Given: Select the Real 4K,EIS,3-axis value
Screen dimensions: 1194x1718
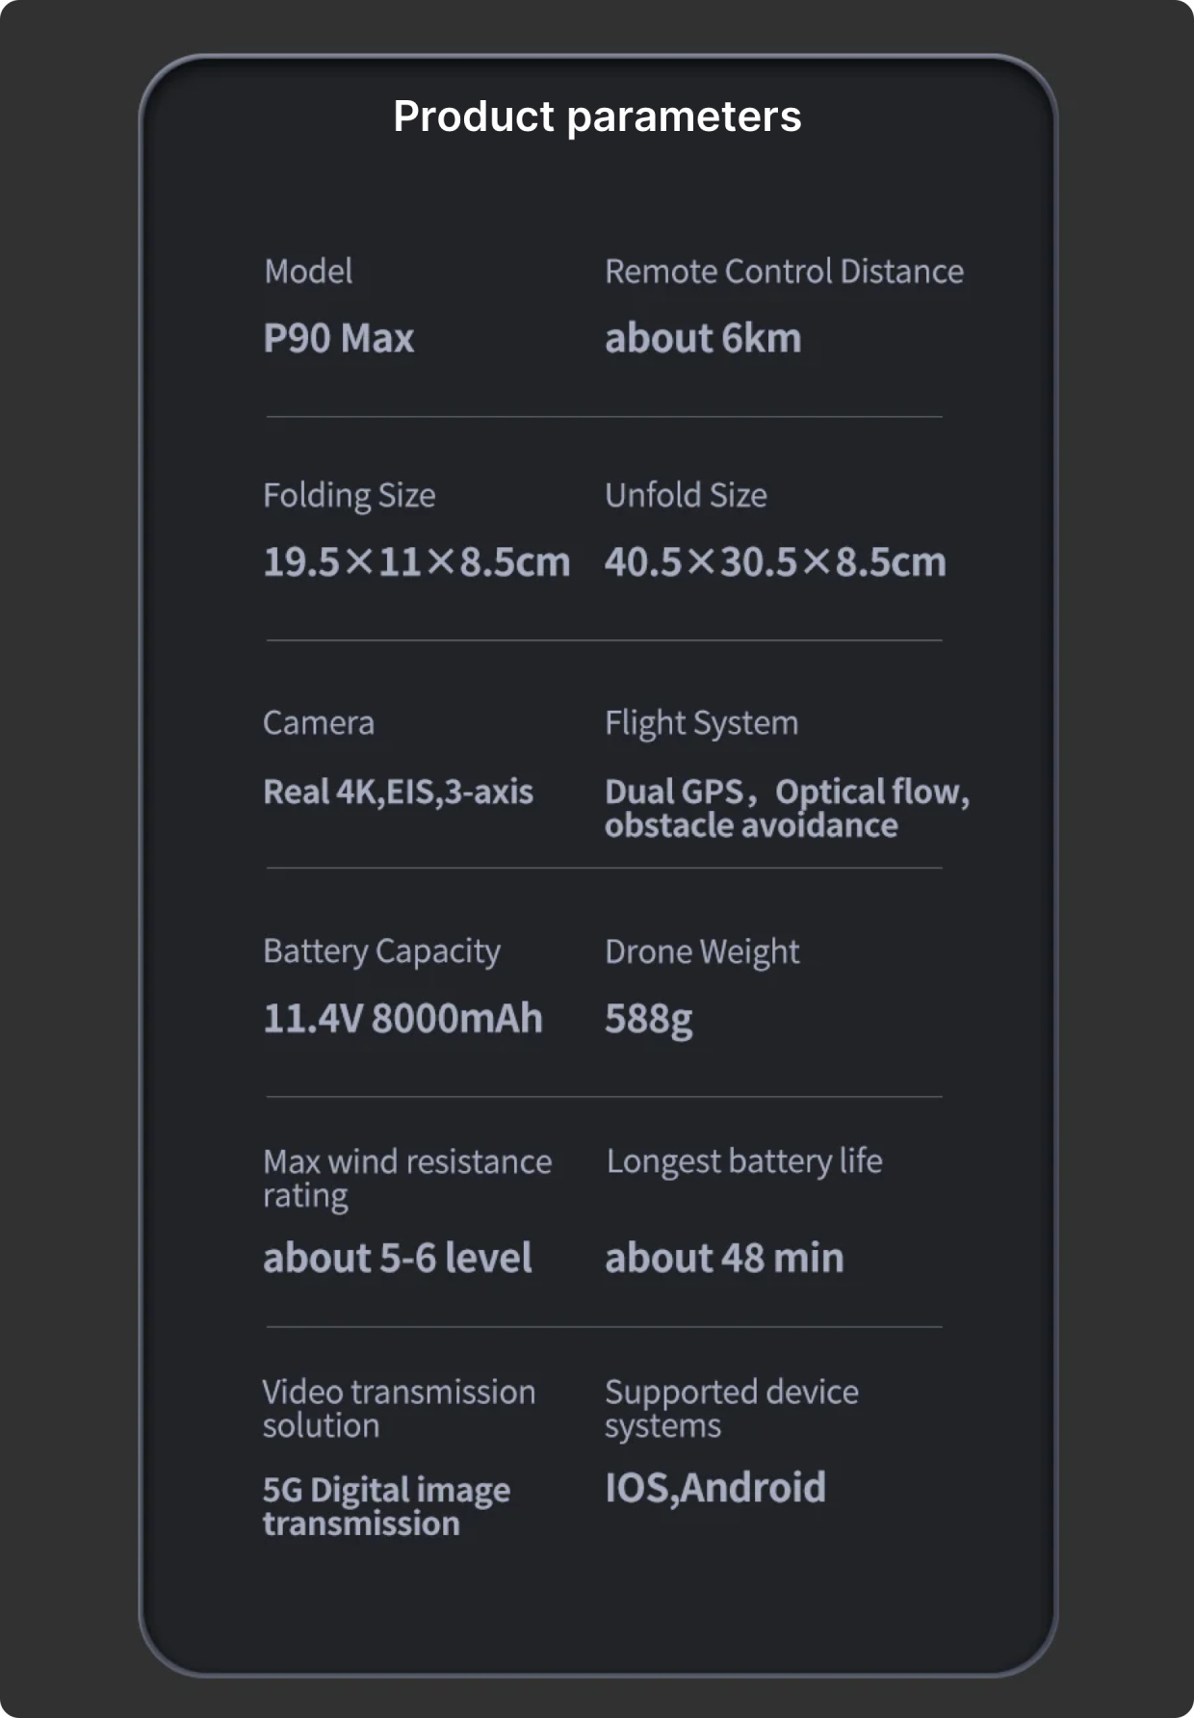Looking at the screenshot, I should (398, 792).
